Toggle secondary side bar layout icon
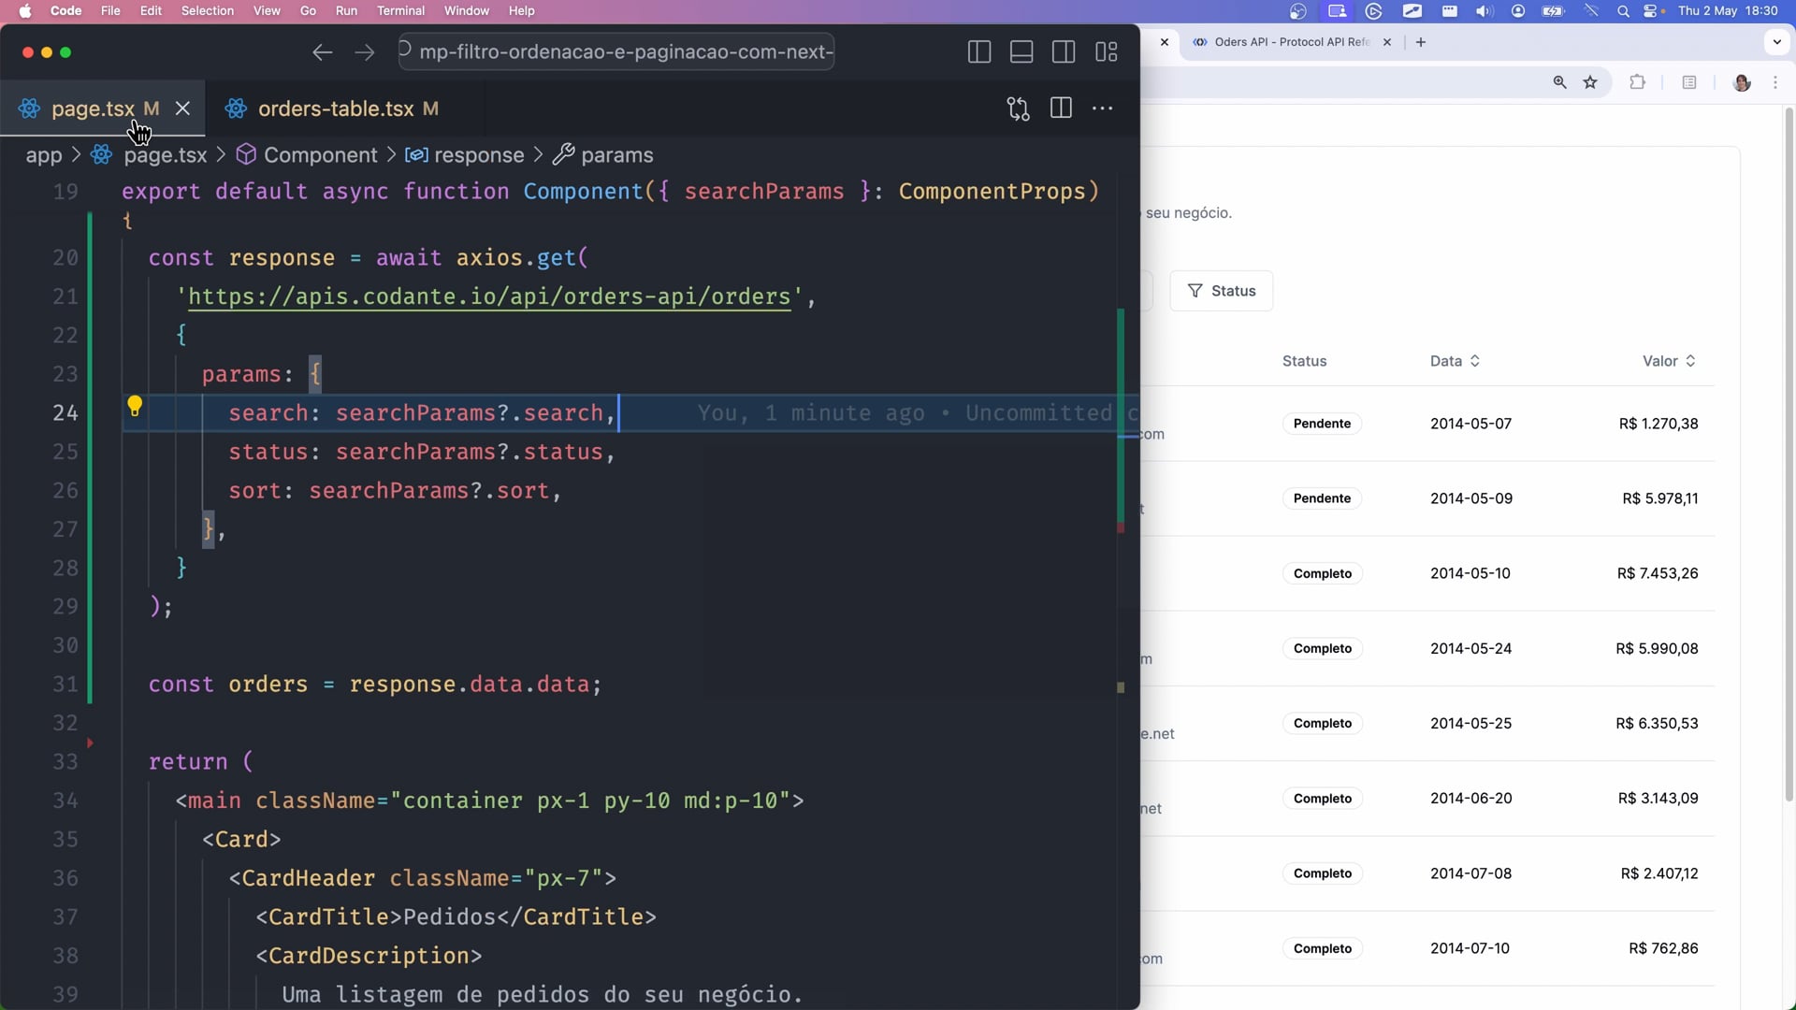Viewport: 1796px width, 1010px height. 1064,52
